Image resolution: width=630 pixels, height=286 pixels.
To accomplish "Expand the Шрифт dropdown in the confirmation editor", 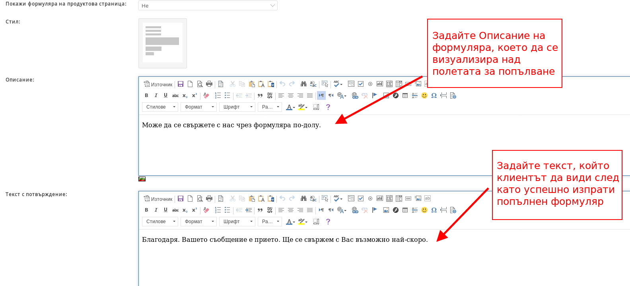I will click(x=238, y=222).
